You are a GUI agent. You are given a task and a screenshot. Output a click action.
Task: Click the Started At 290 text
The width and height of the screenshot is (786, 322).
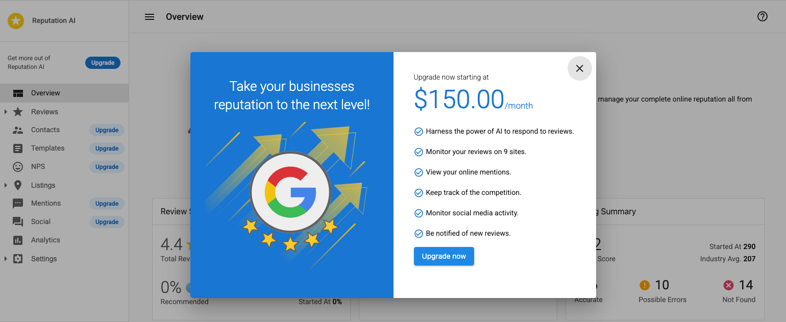(732, 246)
